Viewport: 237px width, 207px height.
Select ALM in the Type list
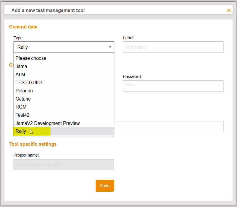pyautogui.click(x=20, y=74)
